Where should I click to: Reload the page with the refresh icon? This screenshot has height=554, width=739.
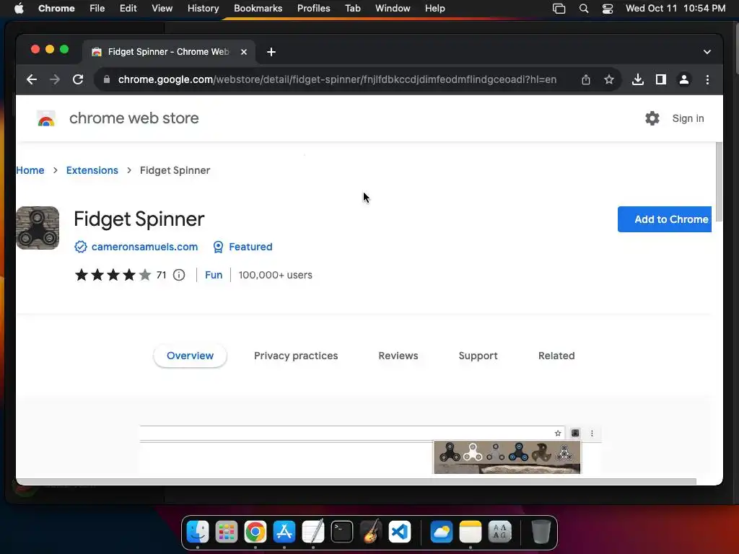coord(78,79)
